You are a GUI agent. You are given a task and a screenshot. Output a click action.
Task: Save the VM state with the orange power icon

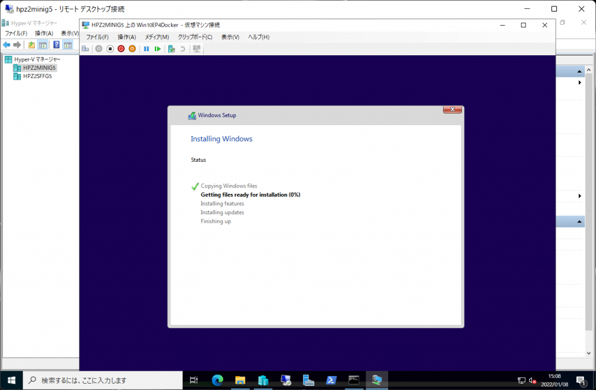[132, 49]
